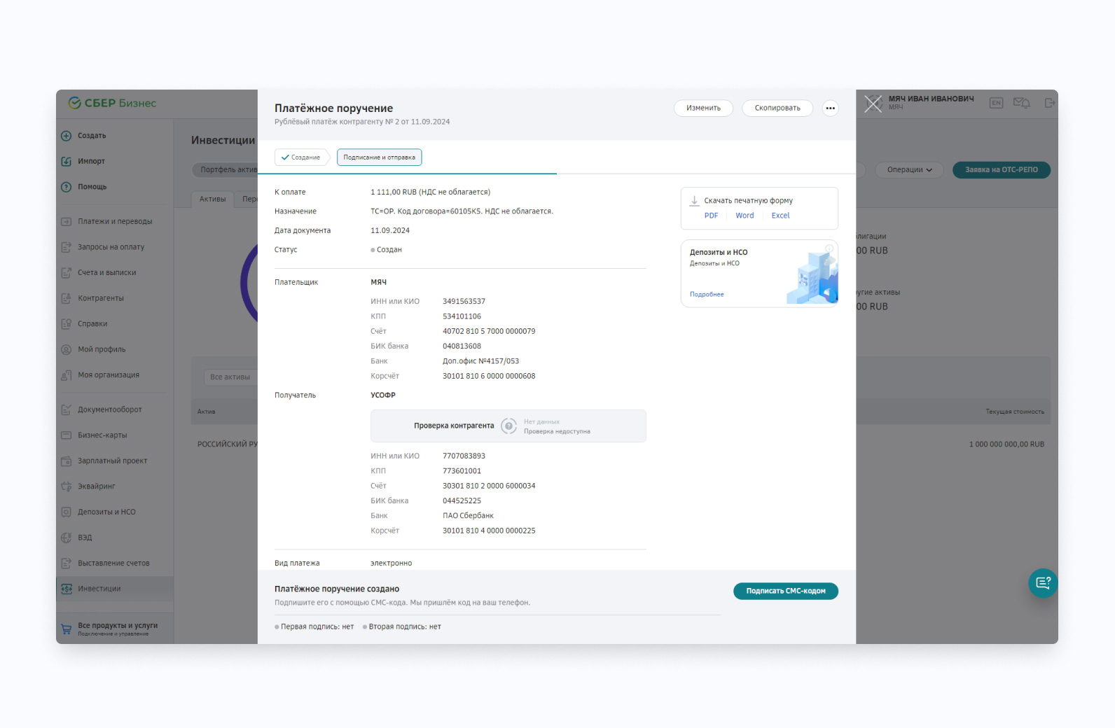Click the recipient INN 7707083893
This screenshot has width=1115, height=728.
click(x=464, y=456)
